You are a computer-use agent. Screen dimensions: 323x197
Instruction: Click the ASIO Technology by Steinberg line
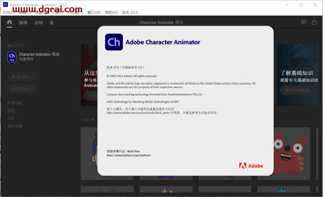[x=143, y=102]
